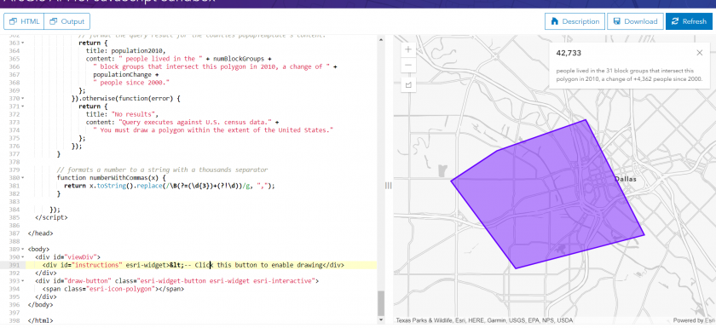Viewport: 716px width, 328px height.
Task: Place cursor on line 391 instructions div
Action: 193,265
